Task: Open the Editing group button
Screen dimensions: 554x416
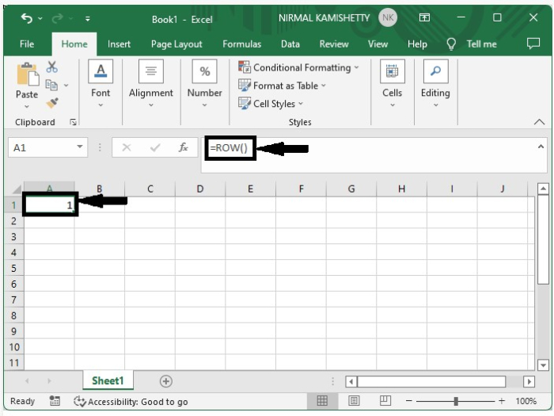Action: 435,84
